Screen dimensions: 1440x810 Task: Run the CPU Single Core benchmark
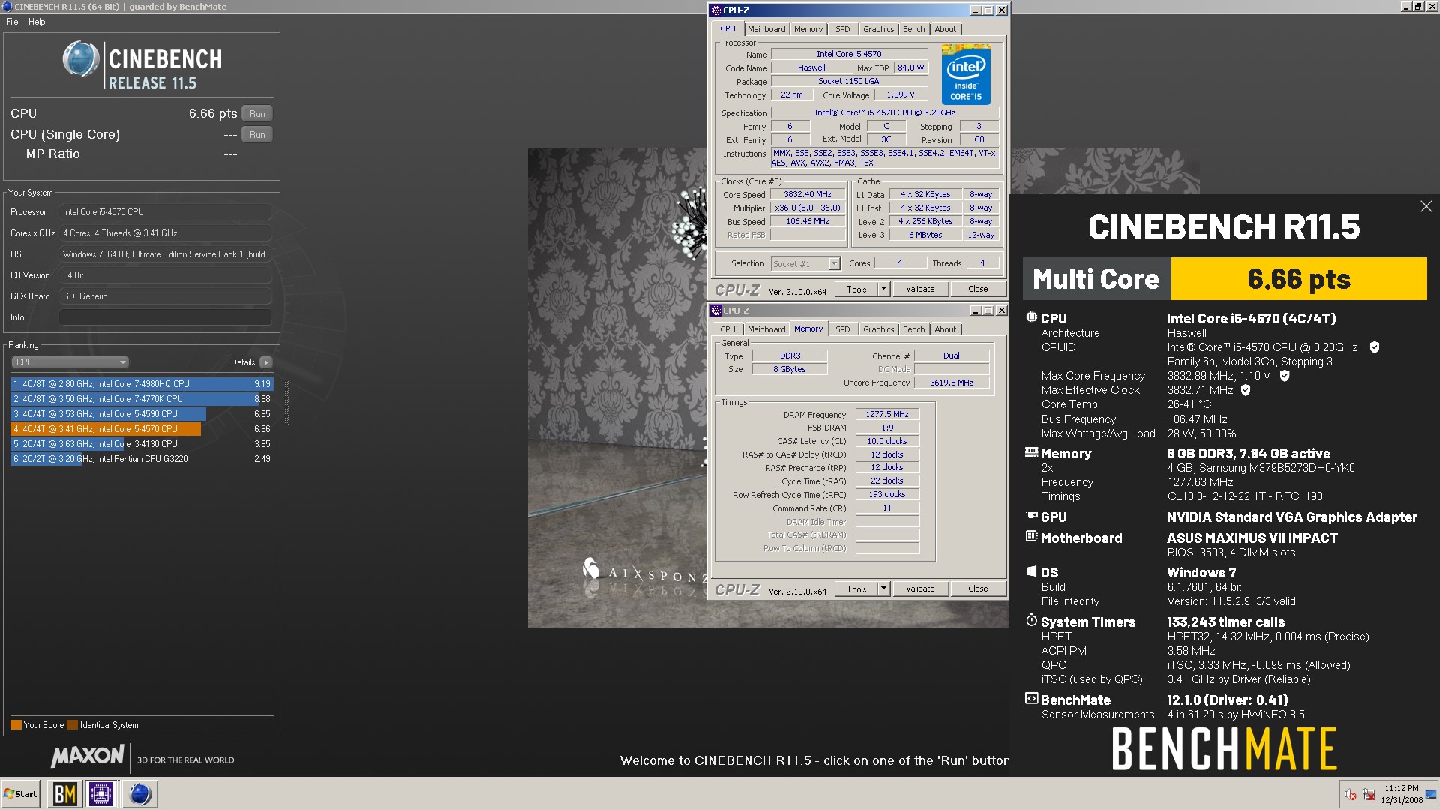257,135
